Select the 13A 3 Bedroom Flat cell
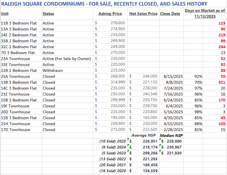Viewport: 227px width, 175px height. (x=19, y=29)
